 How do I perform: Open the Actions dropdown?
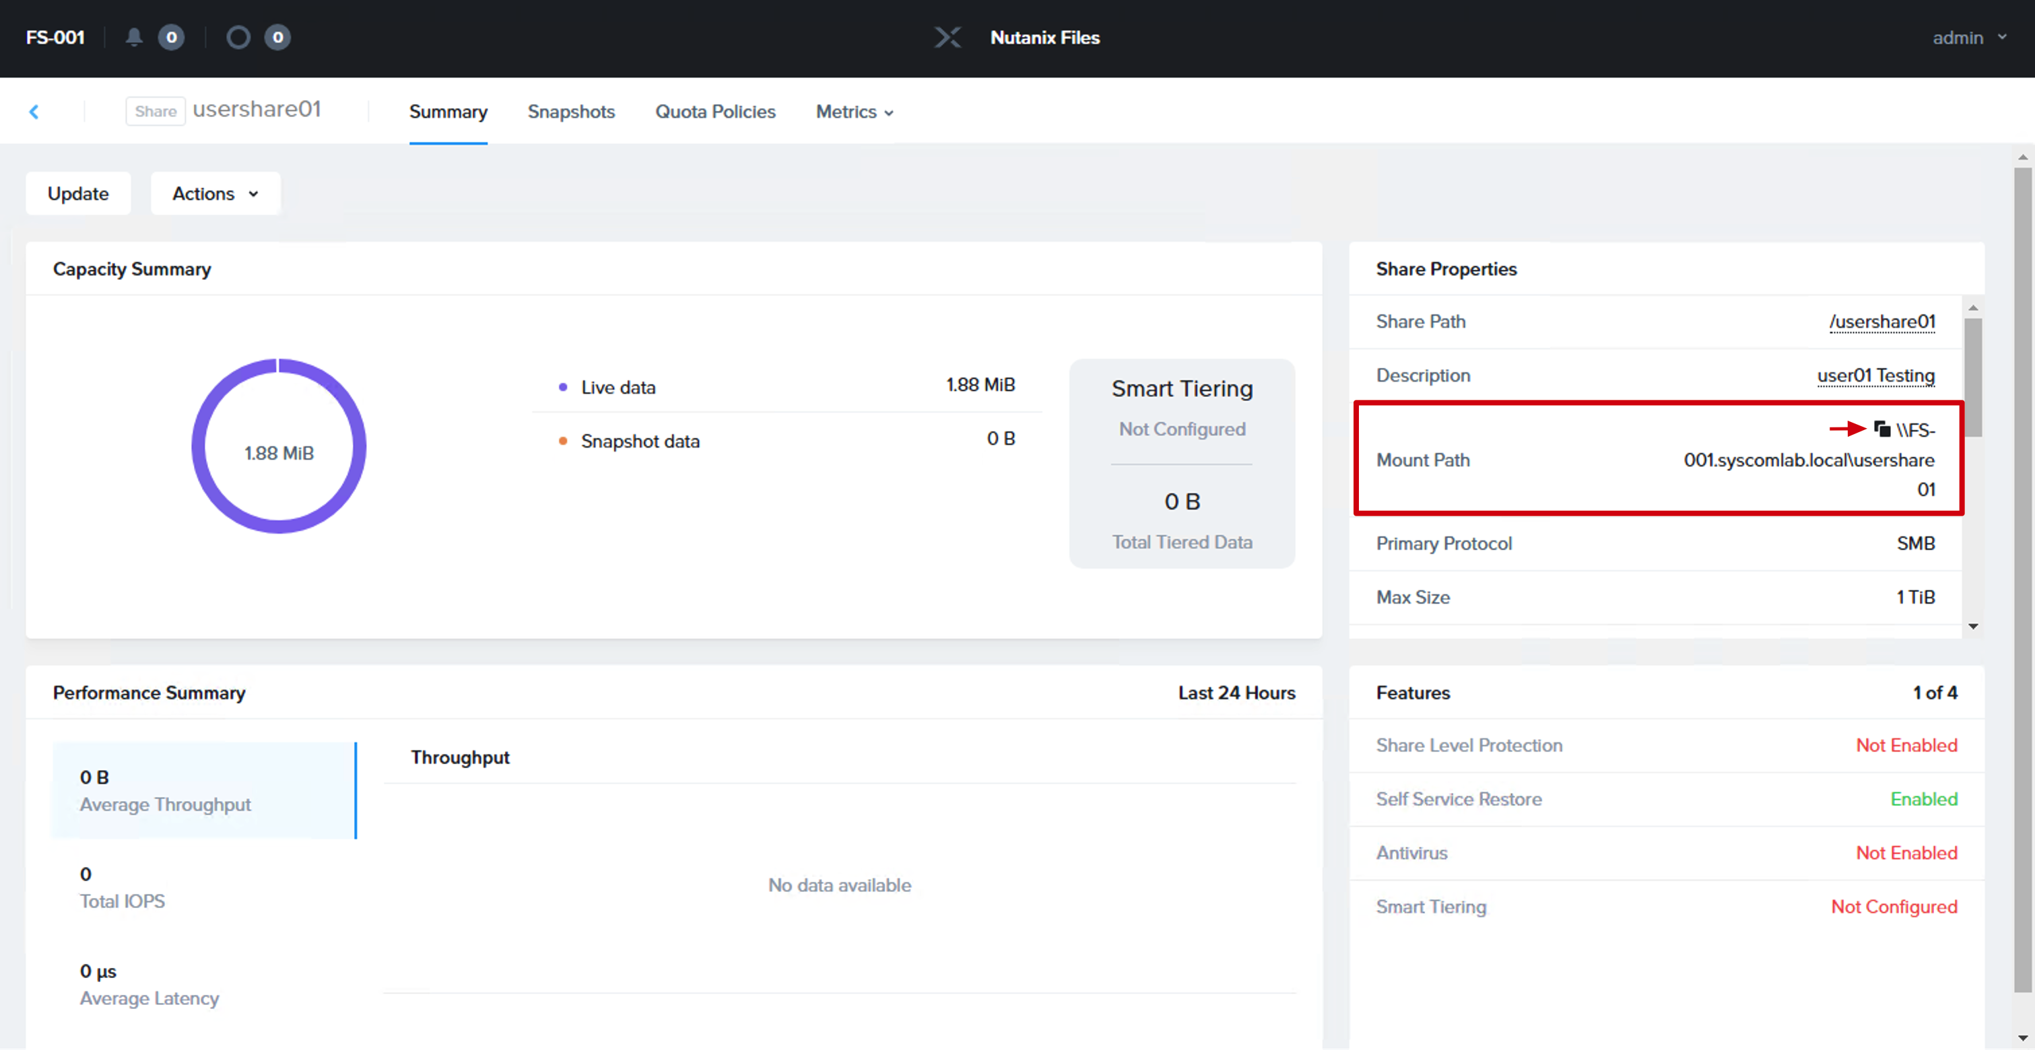tap(215, 193)
